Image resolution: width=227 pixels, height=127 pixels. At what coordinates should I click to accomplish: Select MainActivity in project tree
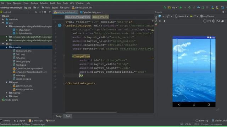click(24, 30)
